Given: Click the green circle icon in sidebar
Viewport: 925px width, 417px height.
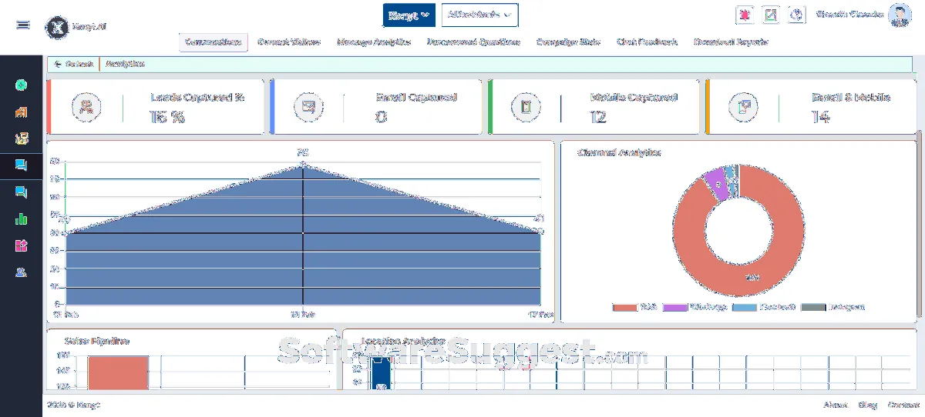Looking at the screenshot, I should [22, 85].
